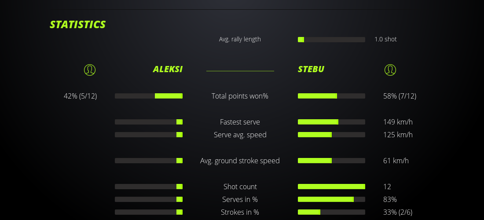The height and width of the screenshot is (220, 484).
Task: Click Stebu's Serves in % bar
Action: 331,199
